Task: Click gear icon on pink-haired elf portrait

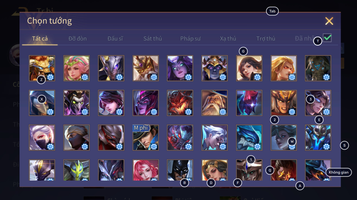Action: [x=85, y=77]
